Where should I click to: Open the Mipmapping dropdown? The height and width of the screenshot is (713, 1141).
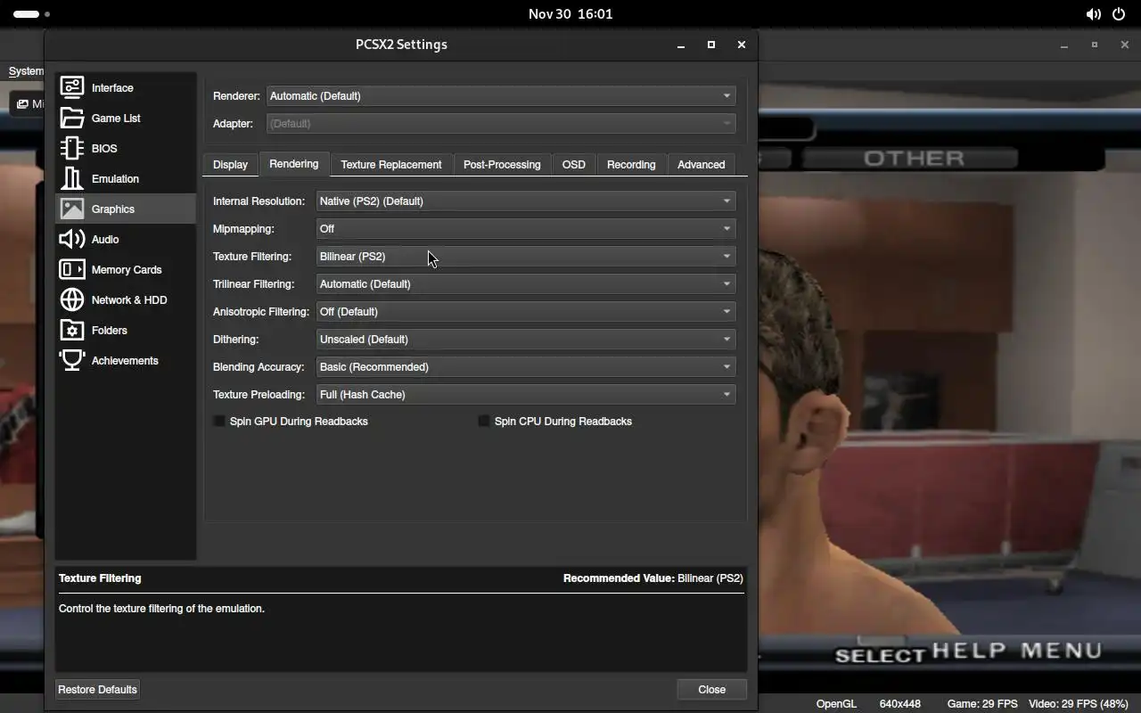526,228
